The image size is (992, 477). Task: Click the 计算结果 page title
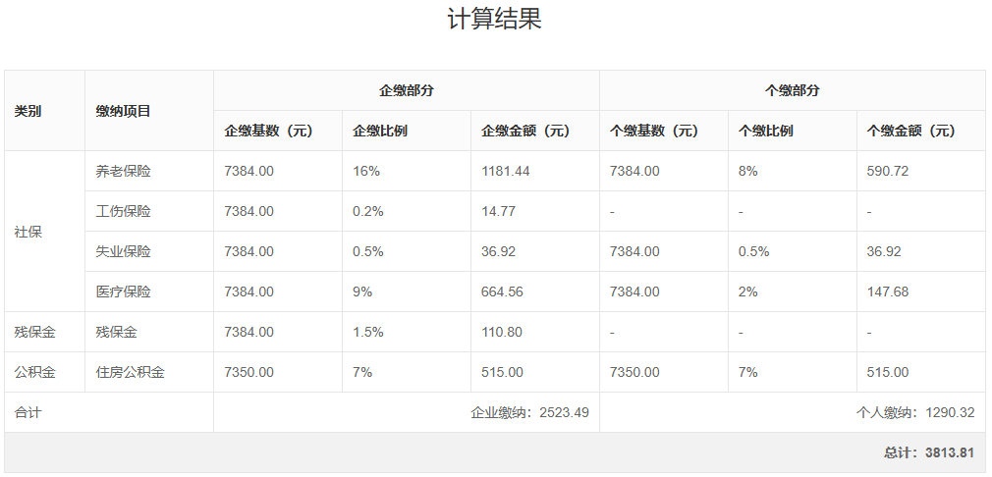[x=495, y=19]
